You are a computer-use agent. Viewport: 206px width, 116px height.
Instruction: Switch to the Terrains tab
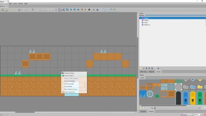pos(143,111)
